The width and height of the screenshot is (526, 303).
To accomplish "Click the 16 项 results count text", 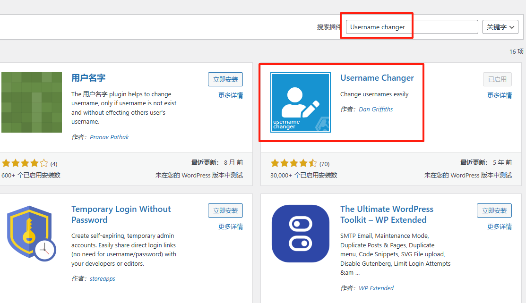I will click(x=516, y=51).
